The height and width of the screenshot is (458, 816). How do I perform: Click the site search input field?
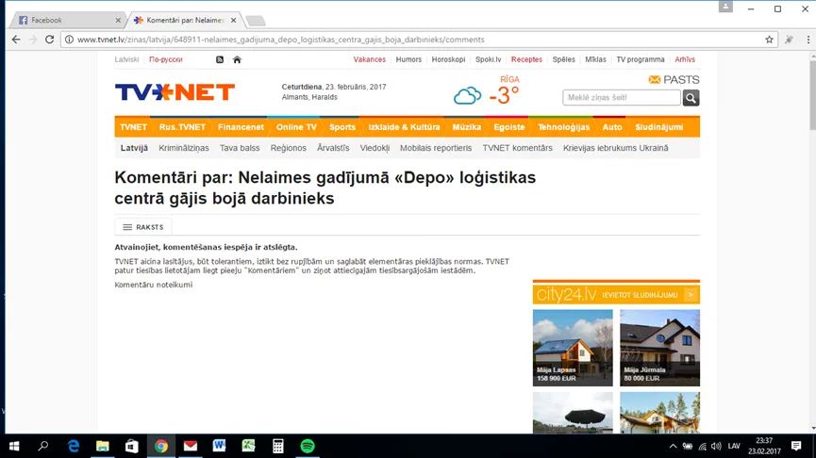click(622, 98)
